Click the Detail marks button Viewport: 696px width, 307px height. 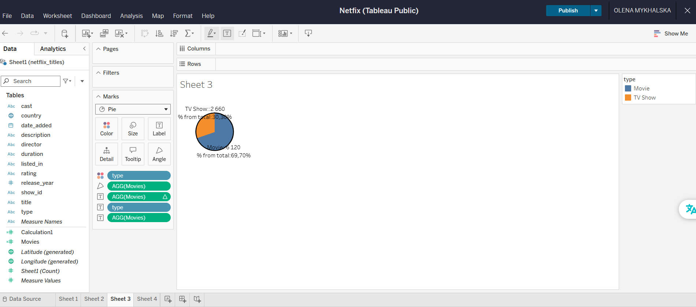click(x=107, y=154)
